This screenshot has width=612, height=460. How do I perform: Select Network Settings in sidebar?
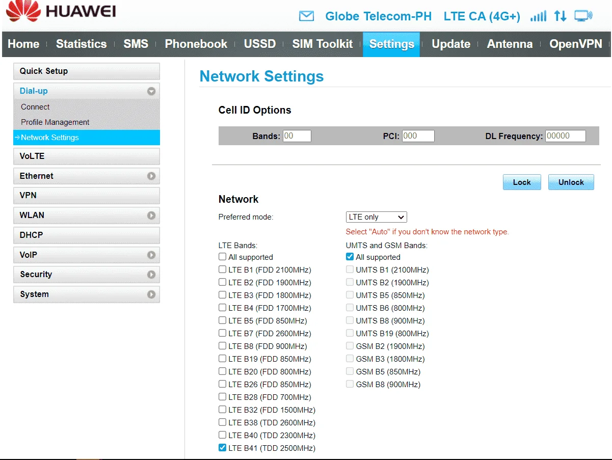point(87,138)
